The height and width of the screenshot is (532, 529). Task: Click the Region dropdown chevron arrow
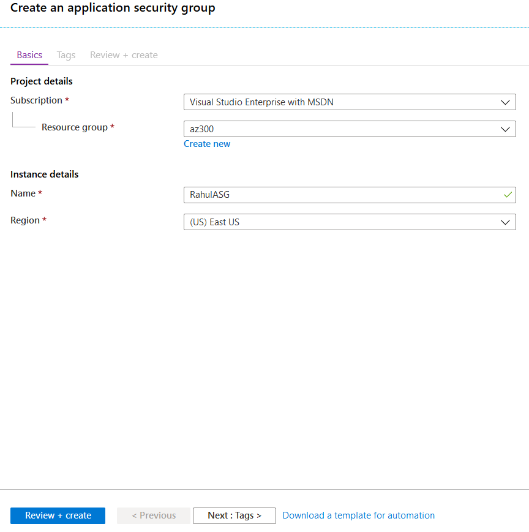click(x=505, y=222)
